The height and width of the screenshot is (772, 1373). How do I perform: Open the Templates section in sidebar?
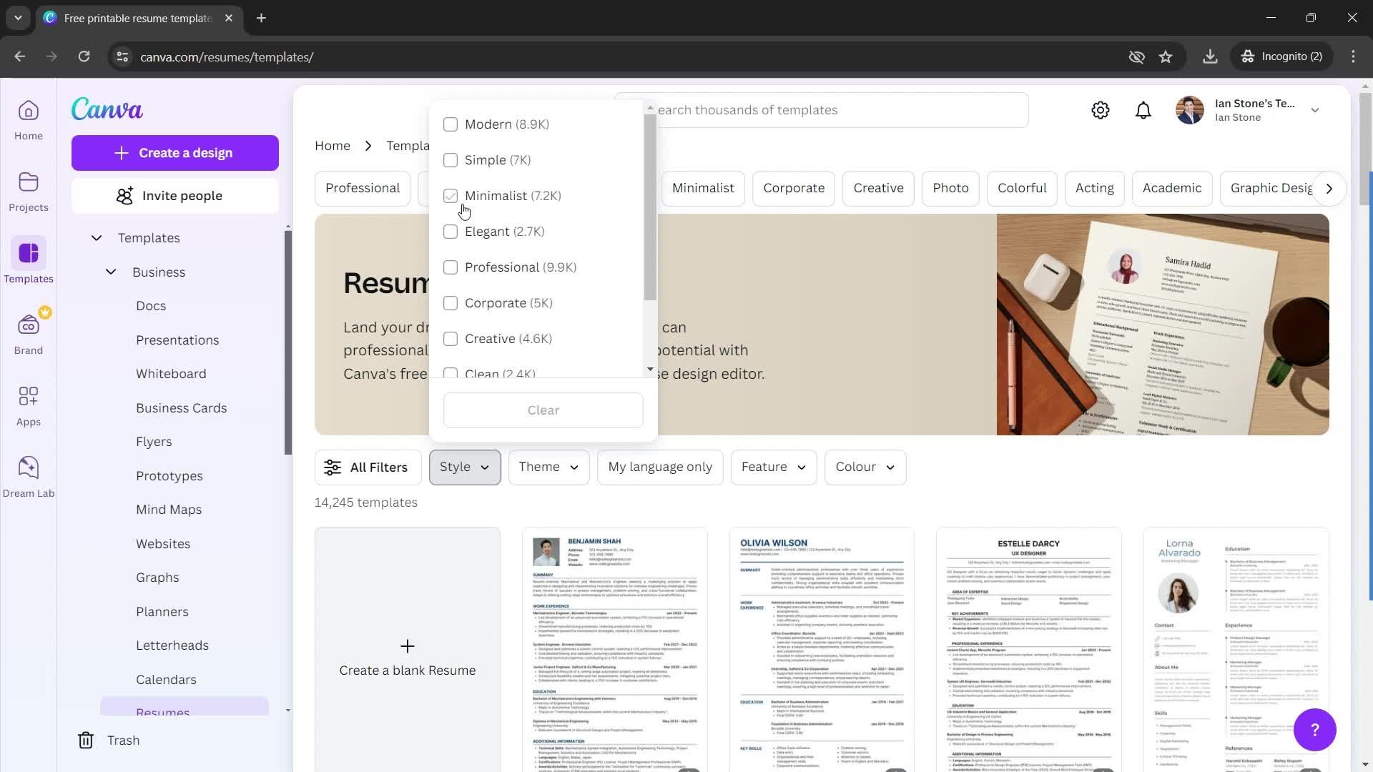pos(149,237)
